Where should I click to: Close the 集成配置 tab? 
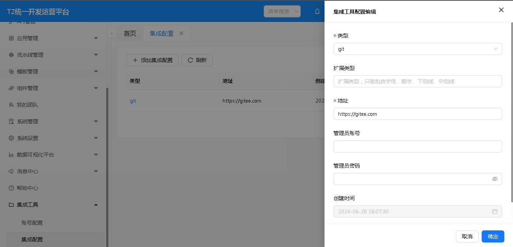coord(181,33)
